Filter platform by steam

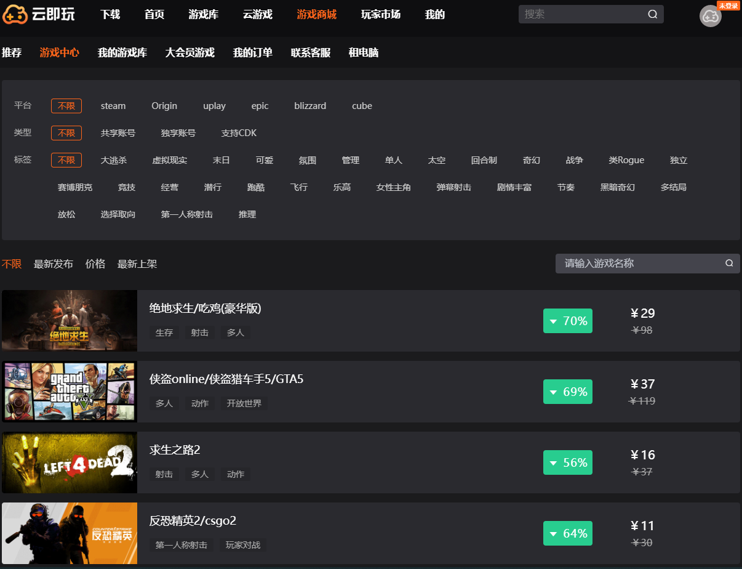pyautogui.click(x=113, y=106)
